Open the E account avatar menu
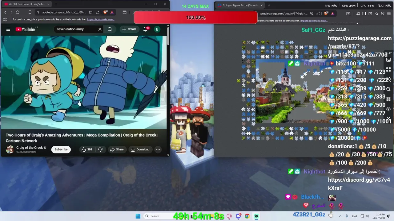394x221 pixels. point(157,29)
